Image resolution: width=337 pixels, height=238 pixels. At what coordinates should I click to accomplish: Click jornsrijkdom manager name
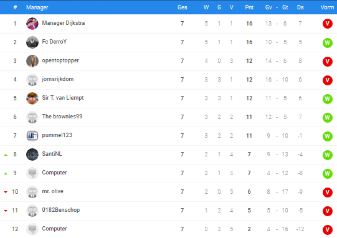57,79
